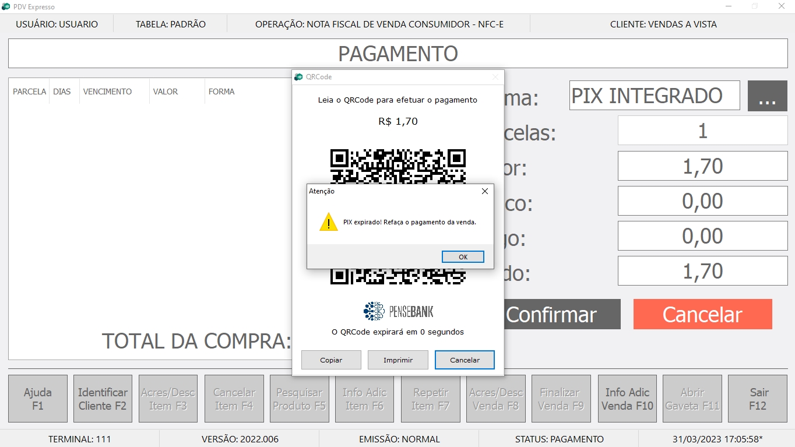Click the Info Adic Item F6 button
Screen dimensions: 795x447
point(365,399)
